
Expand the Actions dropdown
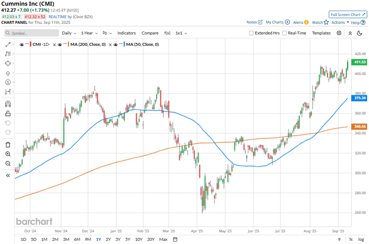(340, 22)
